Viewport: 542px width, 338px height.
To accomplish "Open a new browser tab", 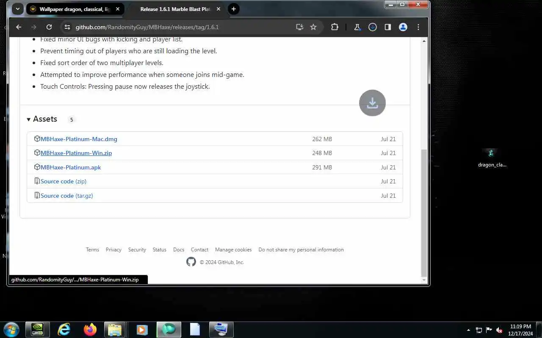I will click(x=233, y=9).
